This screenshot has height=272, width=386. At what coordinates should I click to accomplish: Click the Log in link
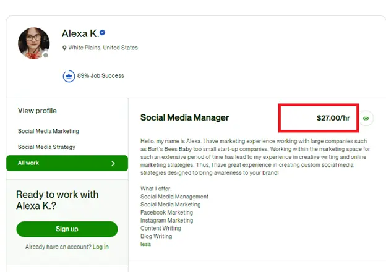pyautogui.click(x=100, y=247)
